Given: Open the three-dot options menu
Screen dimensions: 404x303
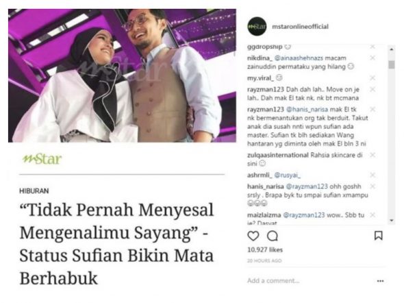Looking at the screenshot, I should click(380, 281).
